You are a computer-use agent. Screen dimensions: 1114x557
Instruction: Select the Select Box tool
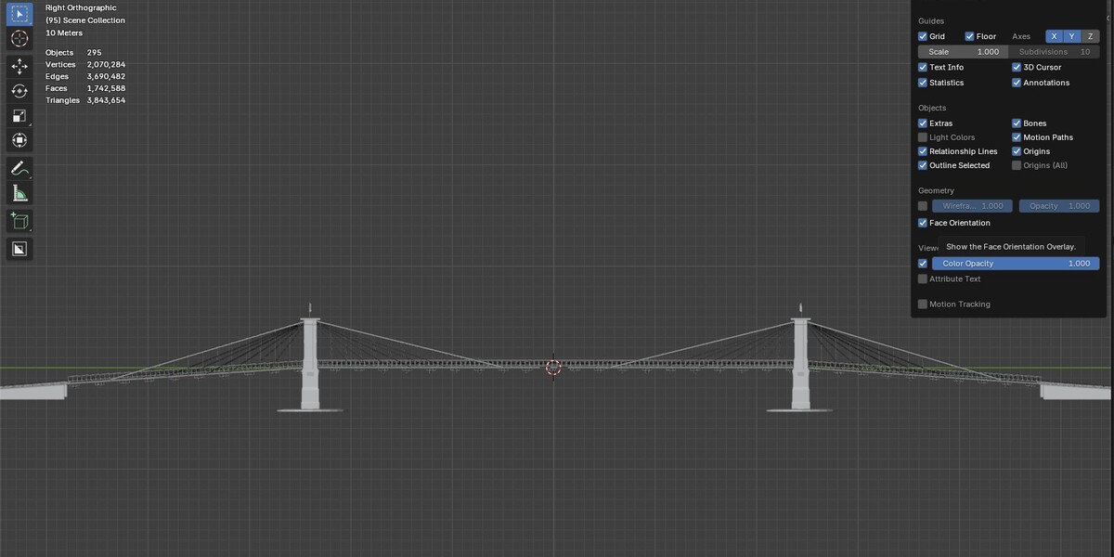[19, 14]
